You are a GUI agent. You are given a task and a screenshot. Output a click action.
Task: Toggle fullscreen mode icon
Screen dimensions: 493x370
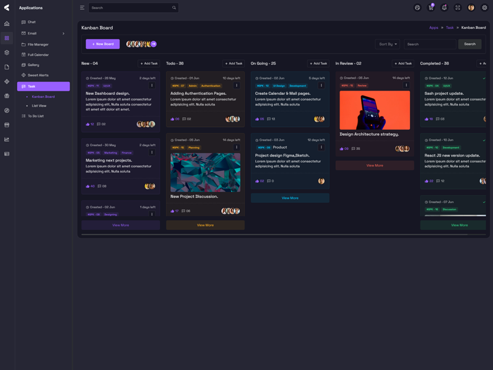point(458,8)
